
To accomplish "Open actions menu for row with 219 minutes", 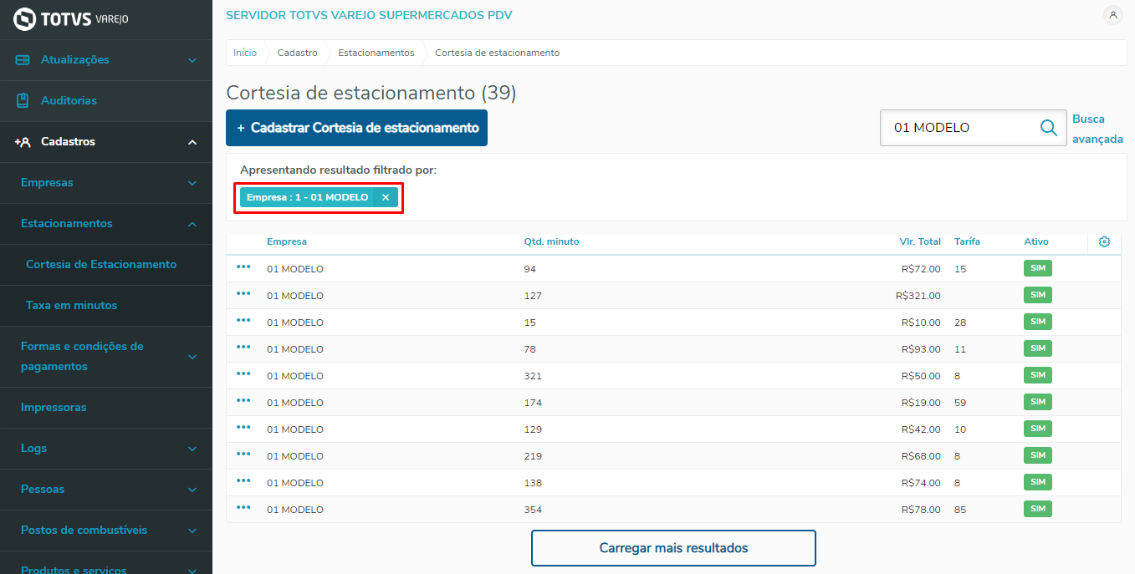I will [x=243, y=455].
